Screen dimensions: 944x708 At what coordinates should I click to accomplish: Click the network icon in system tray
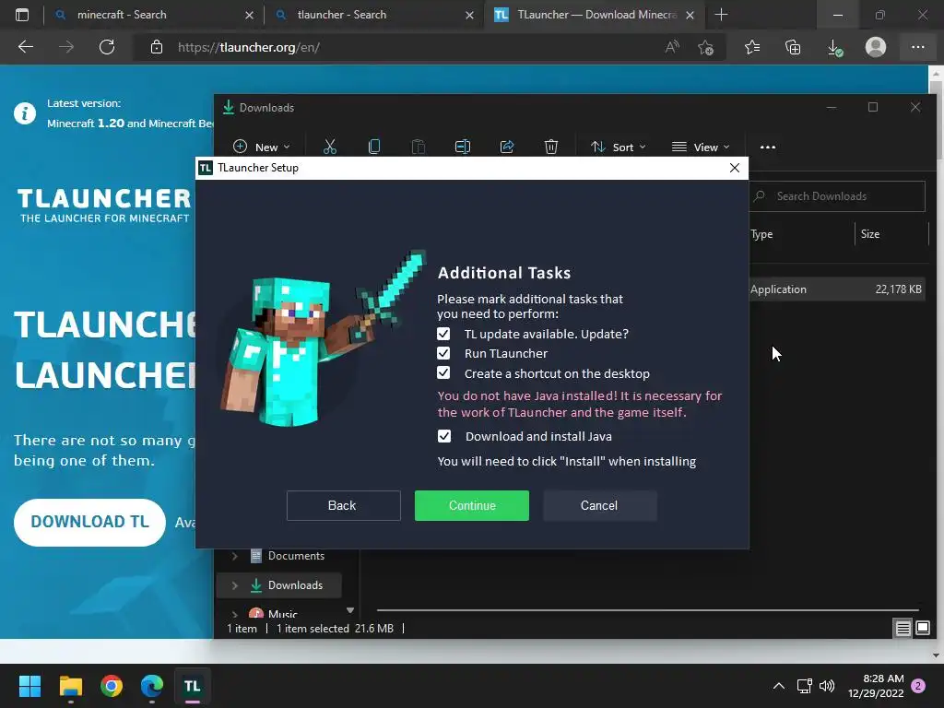click(804, 686)
